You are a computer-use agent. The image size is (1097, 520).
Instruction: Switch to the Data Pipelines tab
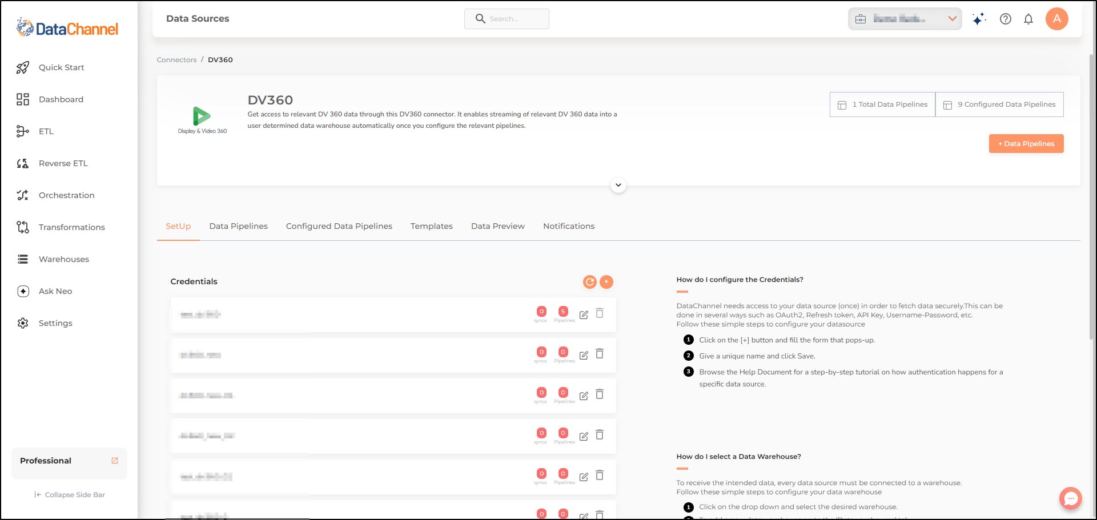[239, 226]
